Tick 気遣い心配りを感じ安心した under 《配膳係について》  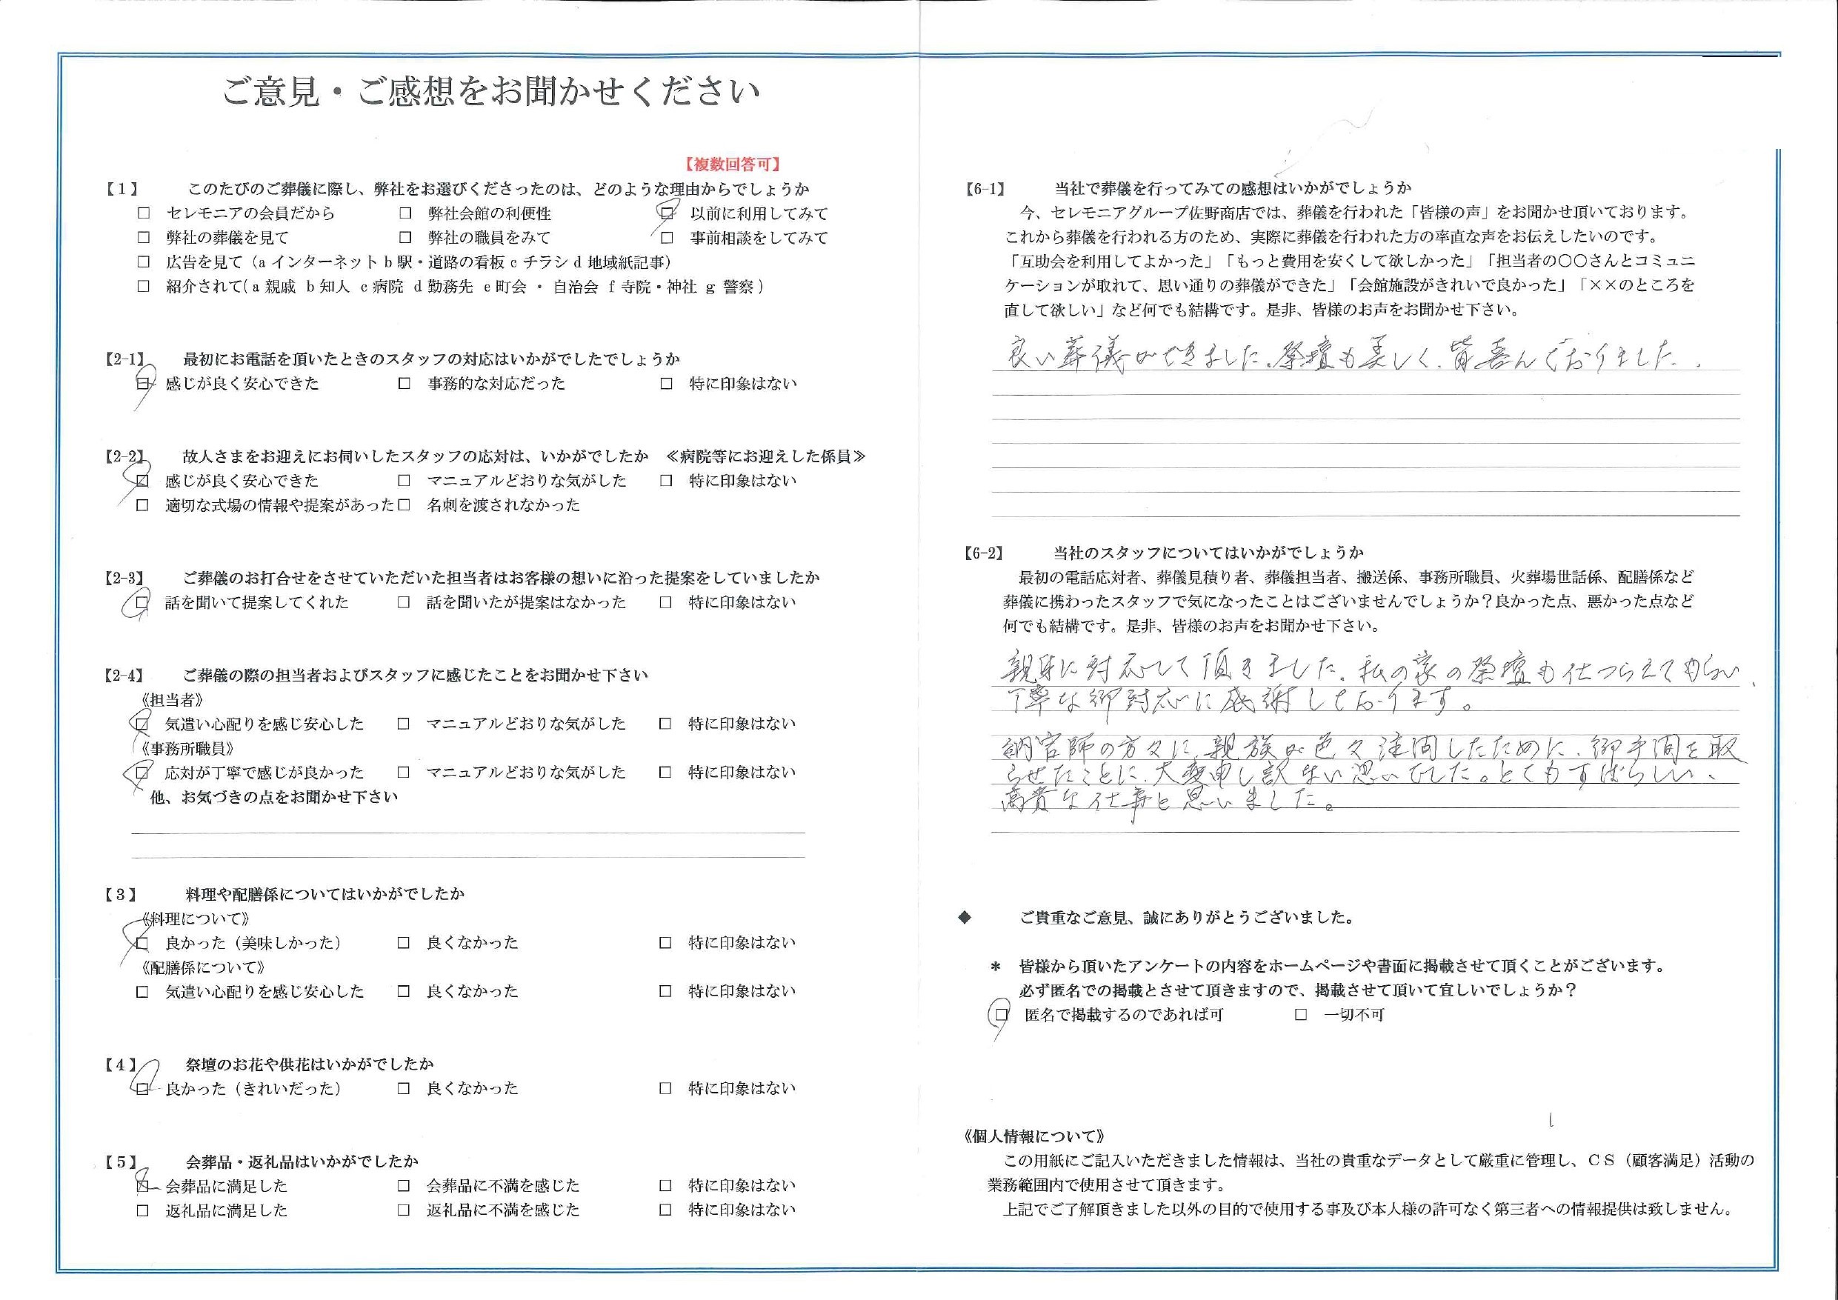[142, 991]
